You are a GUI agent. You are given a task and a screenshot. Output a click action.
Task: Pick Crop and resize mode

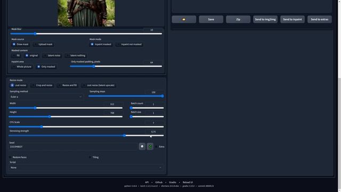[x=42, y=85]
